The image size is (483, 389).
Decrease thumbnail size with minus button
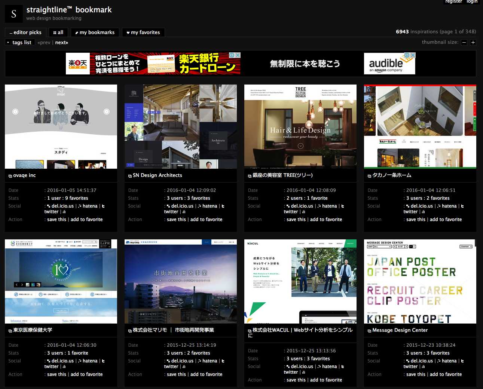coord(464,43)
